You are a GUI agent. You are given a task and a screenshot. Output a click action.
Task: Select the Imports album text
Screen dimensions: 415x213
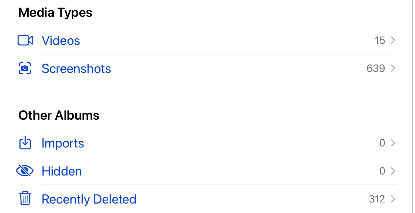click(63, 143)
